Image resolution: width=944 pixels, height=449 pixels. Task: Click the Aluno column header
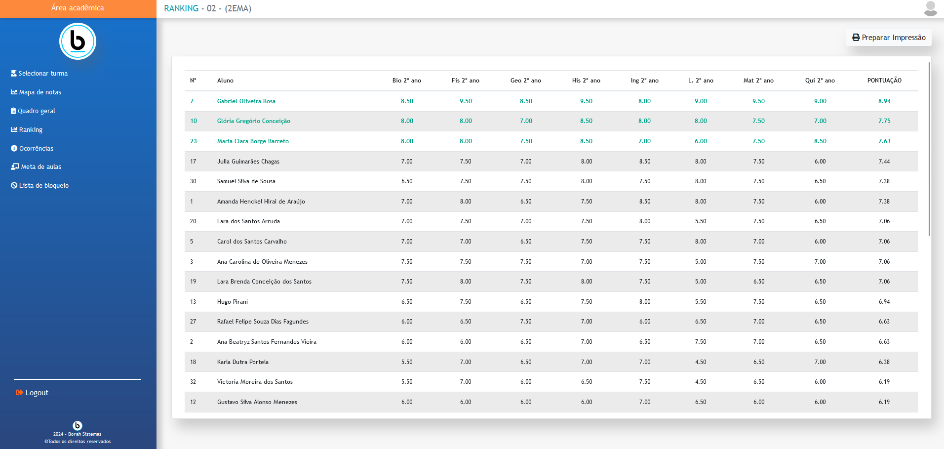pyautogui.click(x=225, y=80)
